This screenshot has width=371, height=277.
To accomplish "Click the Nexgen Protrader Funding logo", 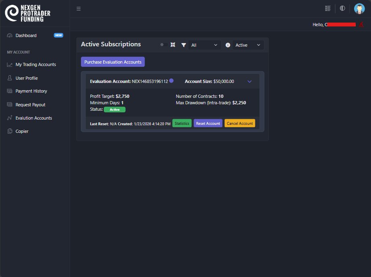I will coord(28,13).
